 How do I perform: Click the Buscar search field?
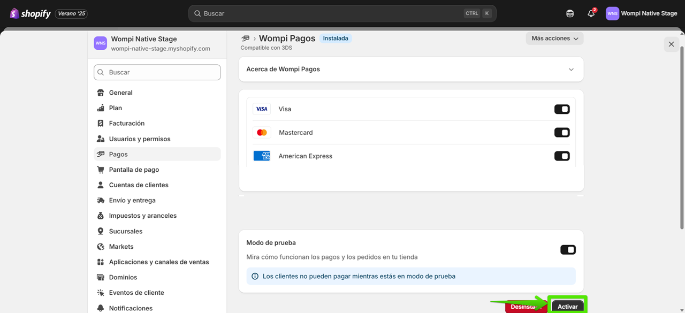pos(157,72)
